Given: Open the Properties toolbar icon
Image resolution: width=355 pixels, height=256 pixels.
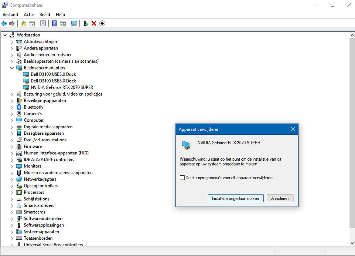Looking at the screenshot, I should click(43, 23).
